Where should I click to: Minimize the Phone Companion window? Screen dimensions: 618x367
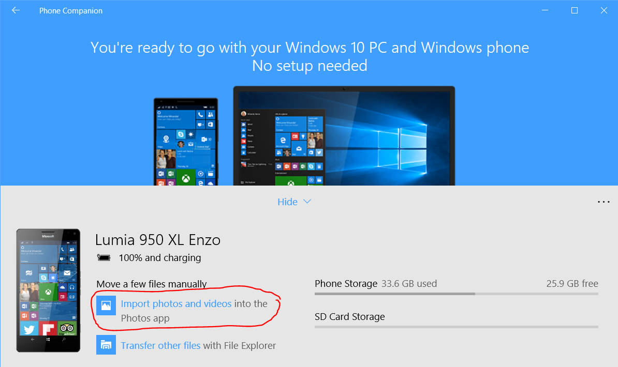(x=546, y=10)
